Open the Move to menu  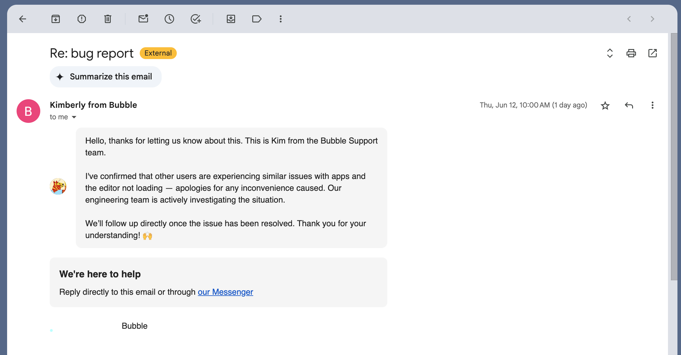(x=231, y=19)
